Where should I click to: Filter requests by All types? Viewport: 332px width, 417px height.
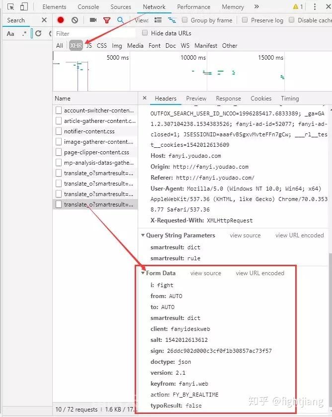pos(60,45)
